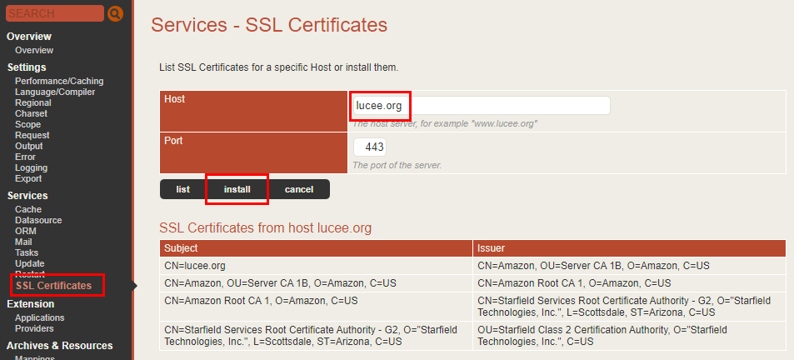Viewport: 794px width, 360px height.
Task: Select Export in the sidebar
Action: point(28,178)
